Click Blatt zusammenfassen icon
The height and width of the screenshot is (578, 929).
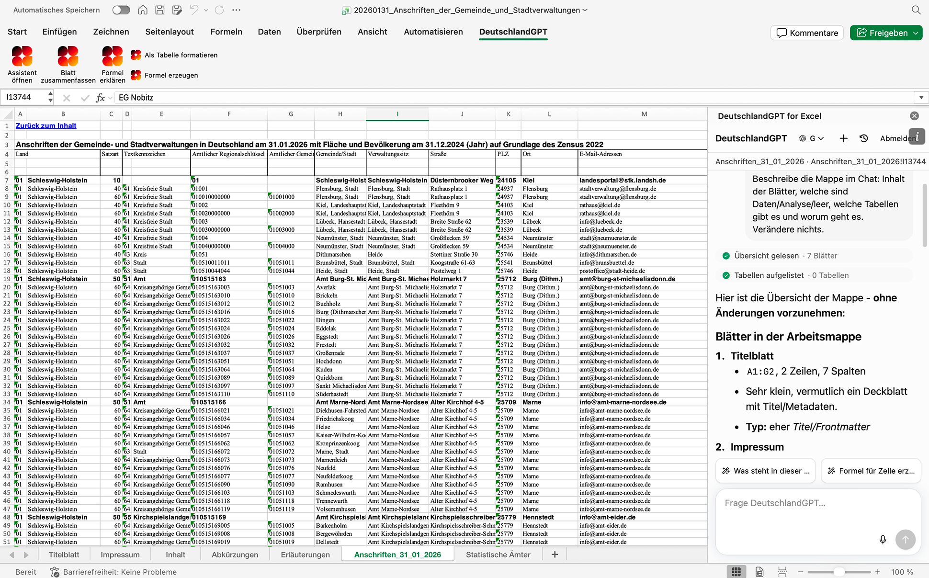click(x=68, y=57)
